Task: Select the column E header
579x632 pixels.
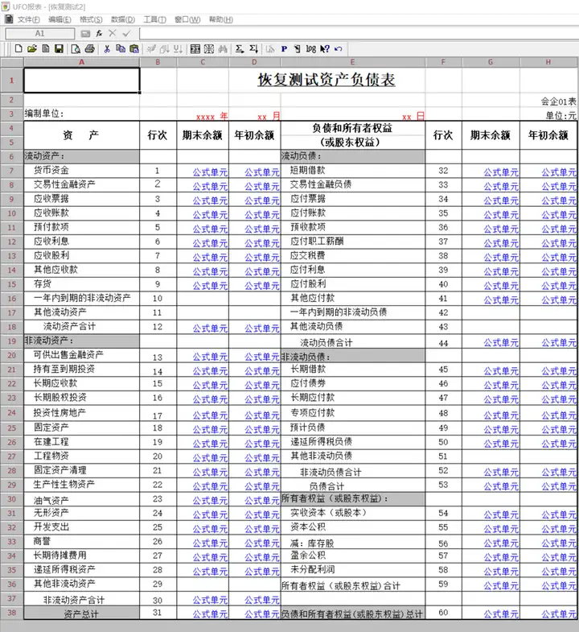Action: (353, 62)
